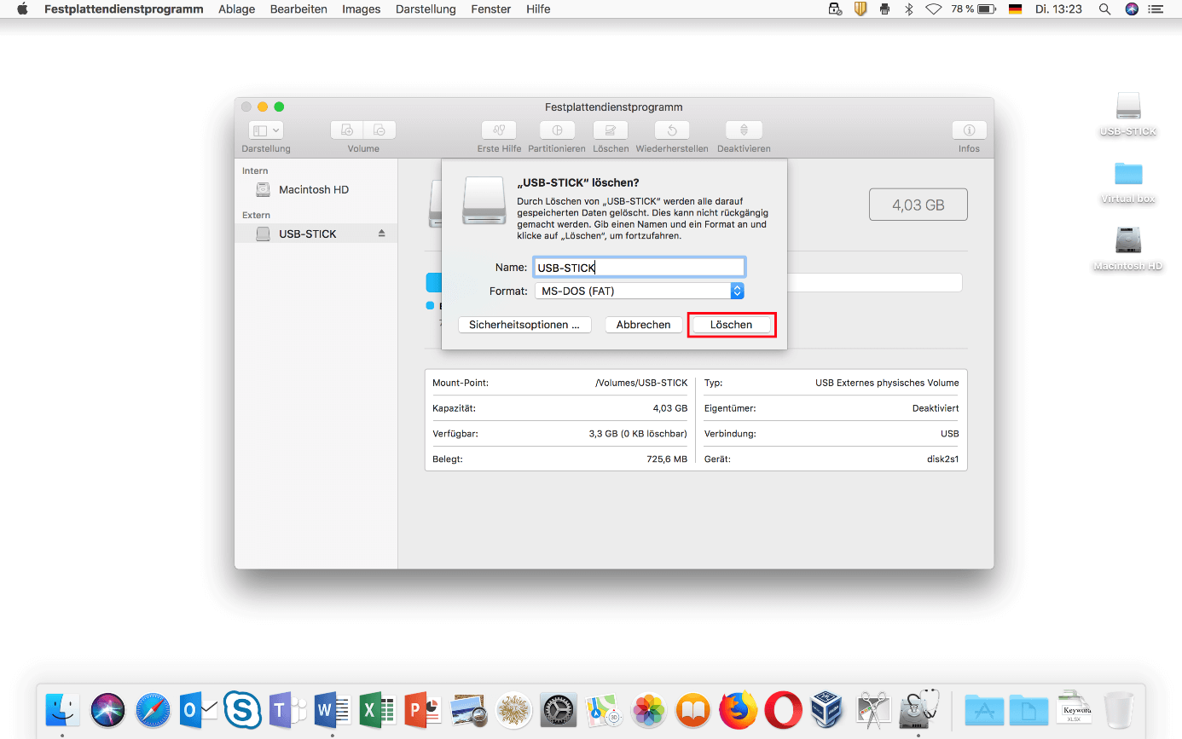Viewport: 1182px width, 739px height.
Task: Open the Images menu
Action: point(362,9)
